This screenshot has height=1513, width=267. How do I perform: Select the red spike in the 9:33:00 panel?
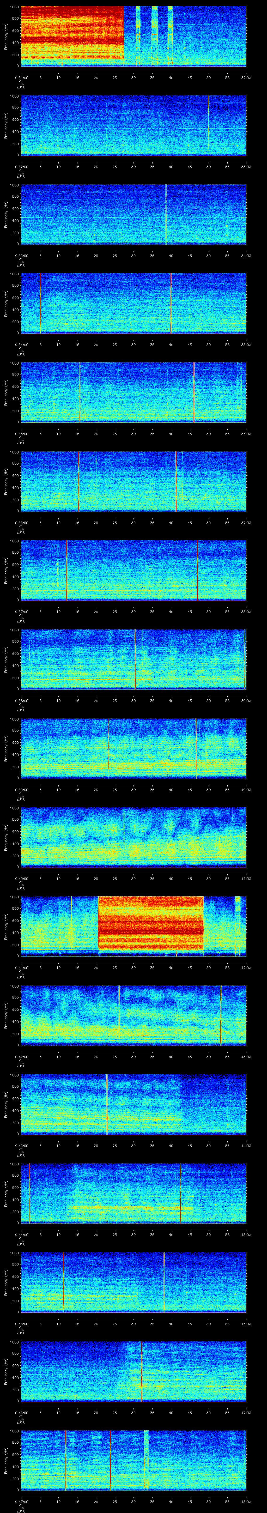(x=166, y=214)
